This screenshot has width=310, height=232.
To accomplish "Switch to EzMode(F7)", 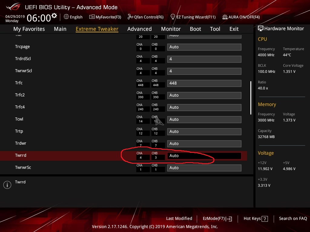I will (214, 219).
